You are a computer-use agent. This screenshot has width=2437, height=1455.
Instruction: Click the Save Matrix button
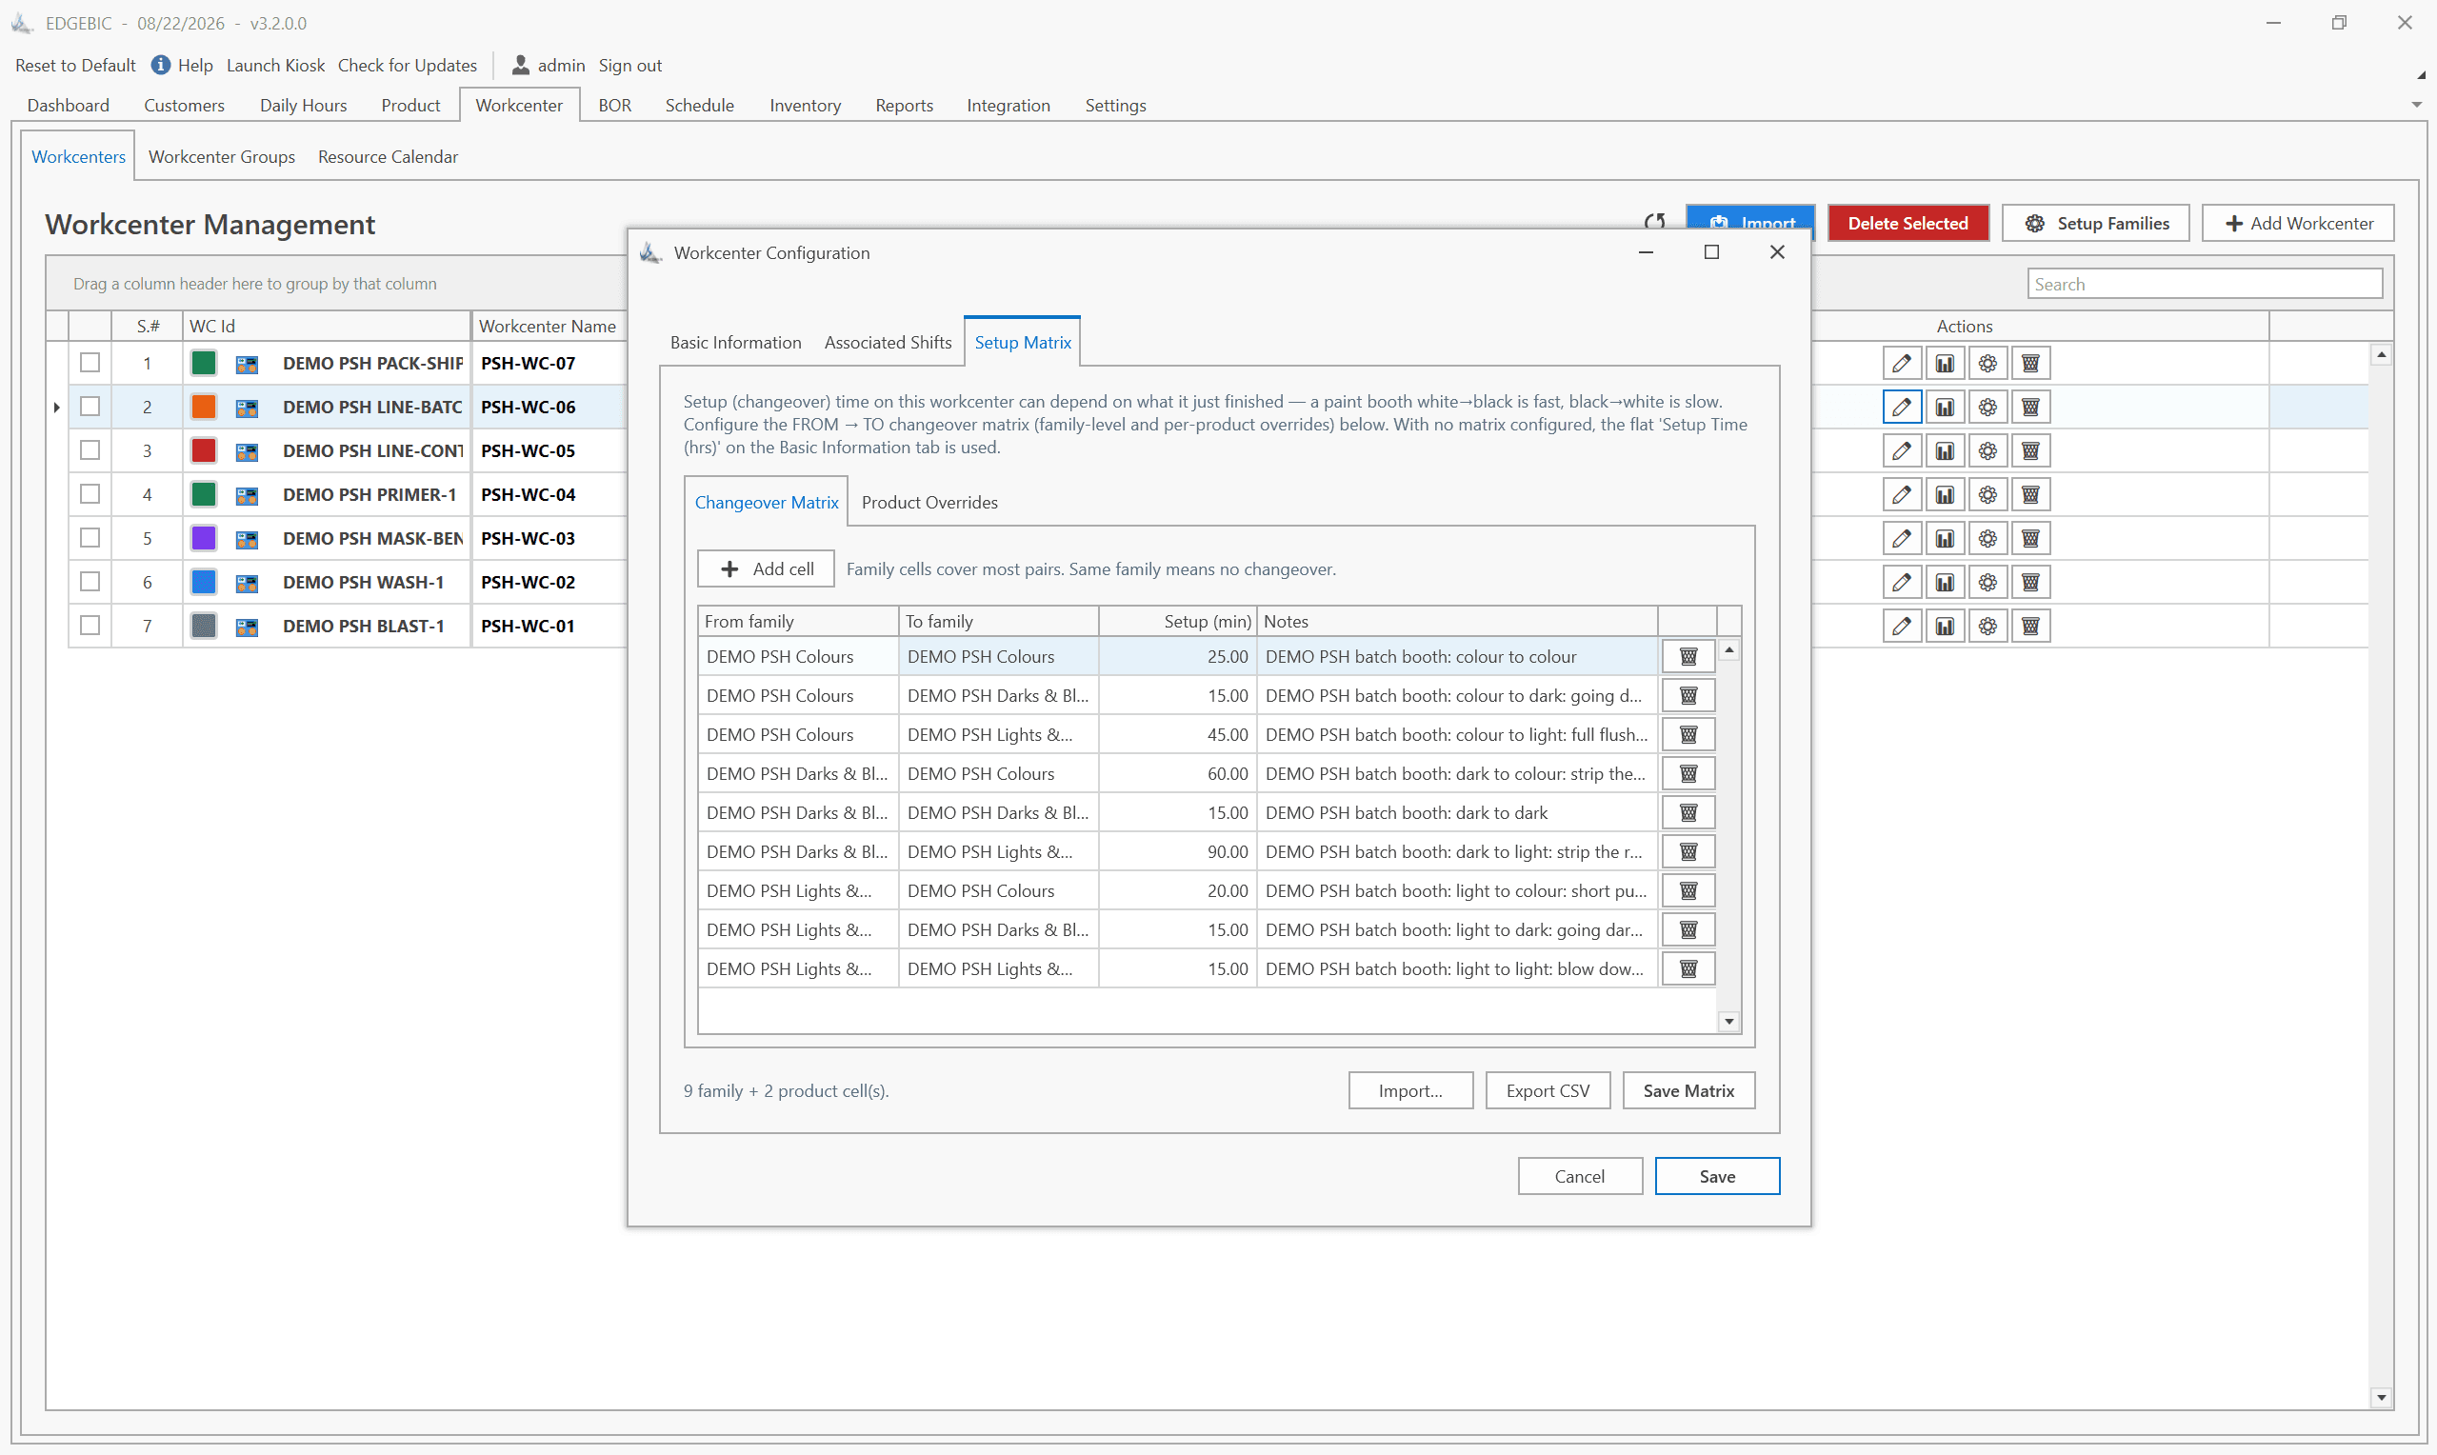pyautogui.click(x=1688, y=1091)
